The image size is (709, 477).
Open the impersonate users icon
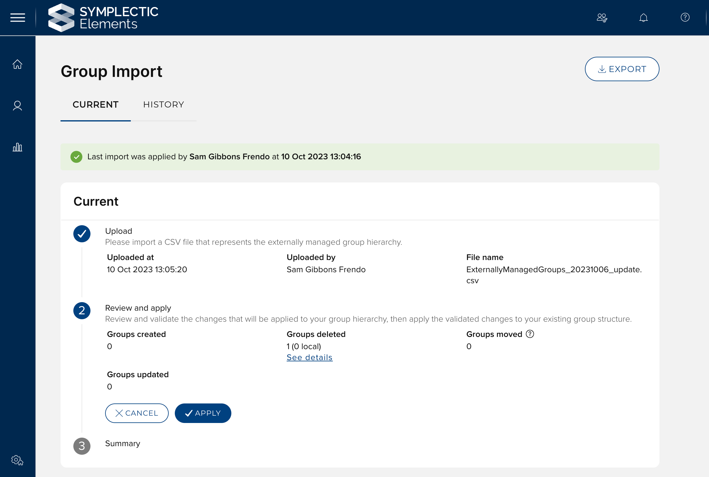pos(602,18)
